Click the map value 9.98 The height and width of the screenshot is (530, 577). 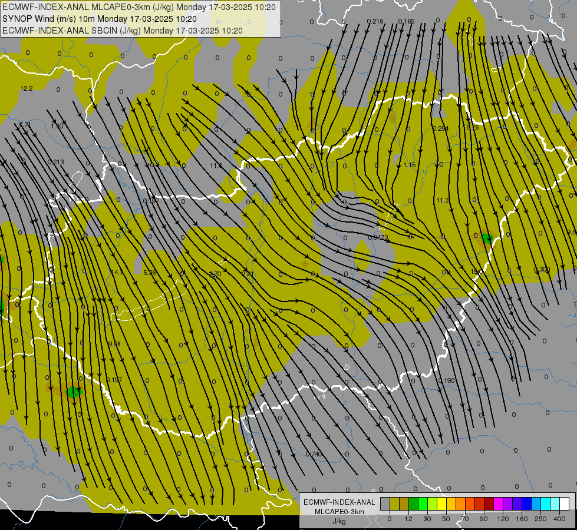(x=114, y=344)
